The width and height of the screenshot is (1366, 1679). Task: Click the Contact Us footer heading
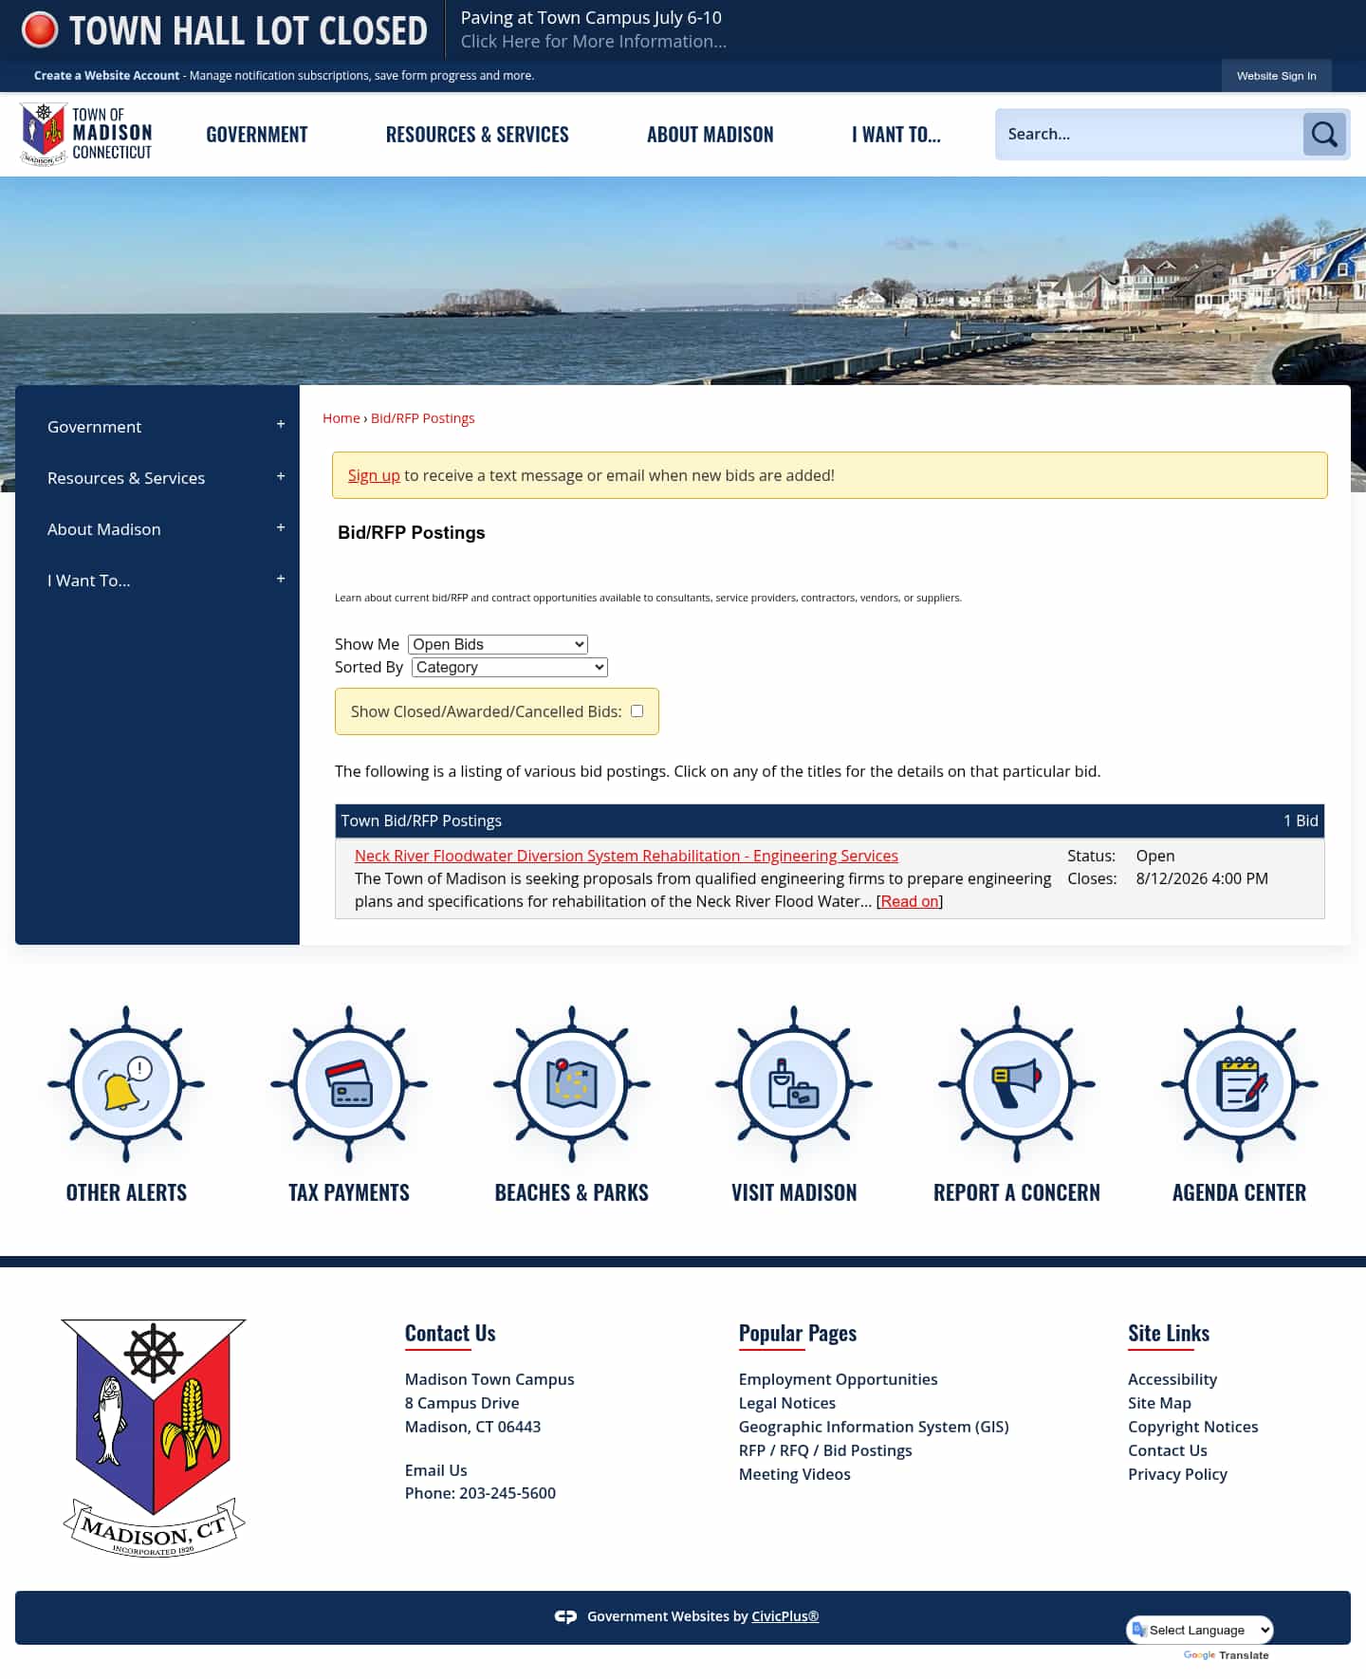tap(451, 1333)
